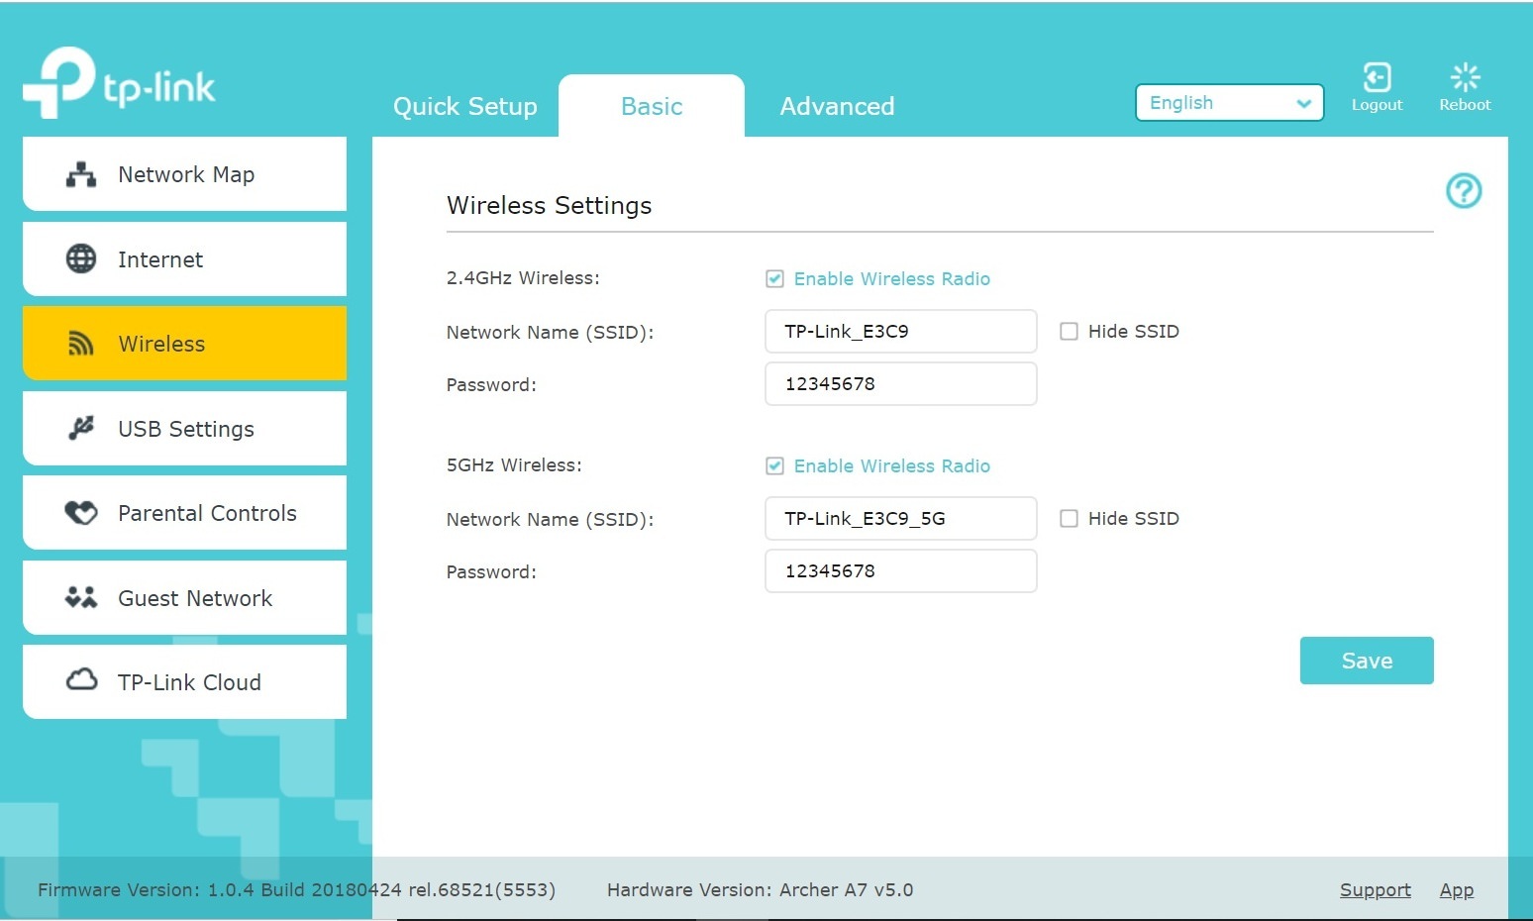1533x921 pixels.
Task: Click the Wireless Settings heading
Action: click(x=549, y=205)
